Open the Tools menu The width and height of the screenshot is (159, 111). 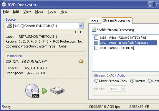point(52,12)
